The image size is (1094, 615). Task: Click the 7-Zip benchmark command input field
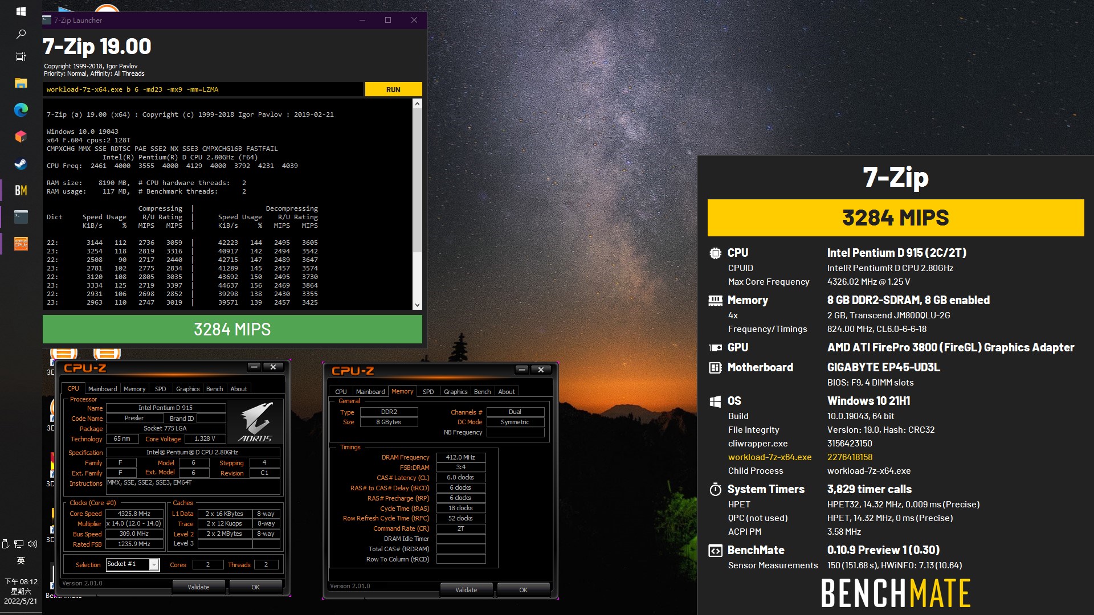[x=203, y=89]
